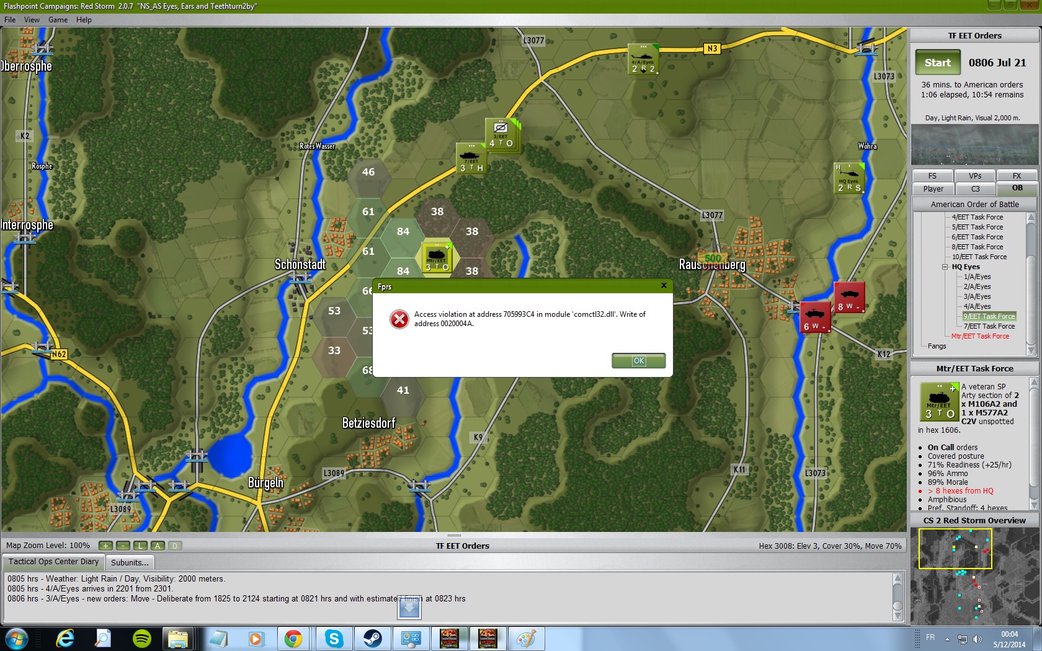Select 7/EET Task Force in tree
Image resolution: width=1042 pixels, height=651 pixels.
[989, 326]
